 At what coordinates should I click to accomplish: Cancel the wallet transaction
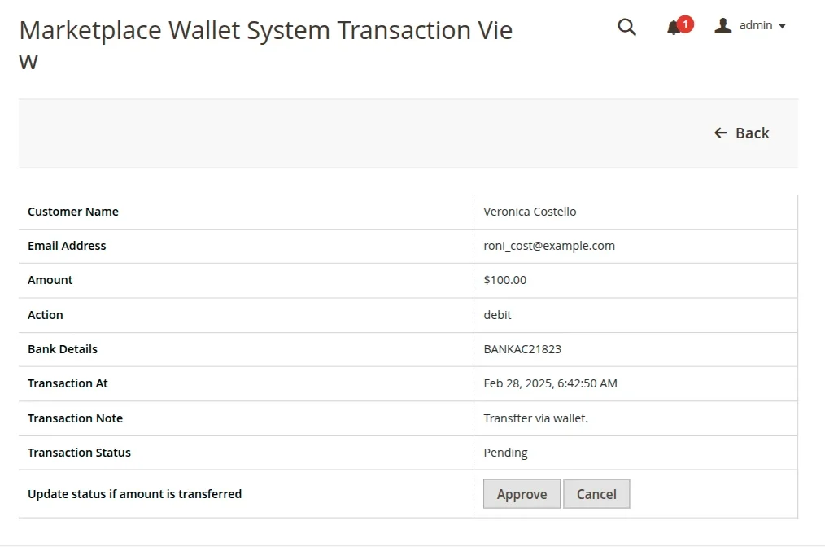[596, 493]
